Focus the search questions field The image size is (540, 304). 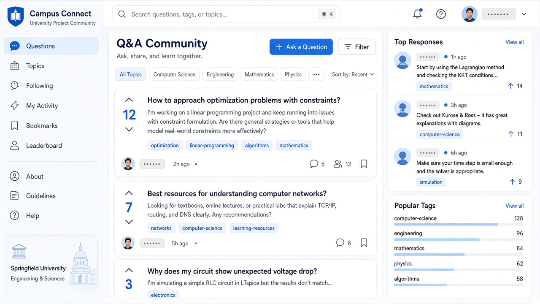tap(226, 14)
